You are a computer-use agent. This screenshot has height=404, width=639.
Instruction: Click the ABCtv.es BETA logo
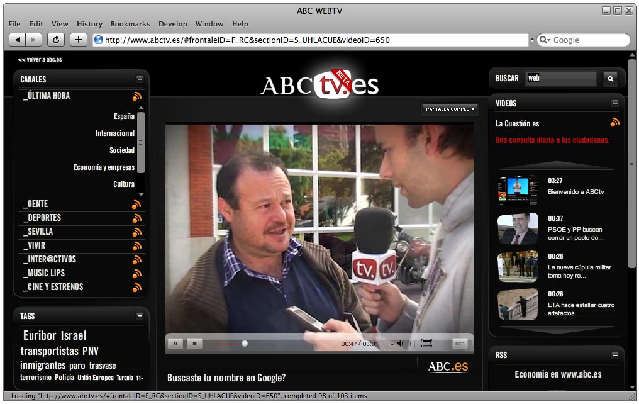(320, 84)
